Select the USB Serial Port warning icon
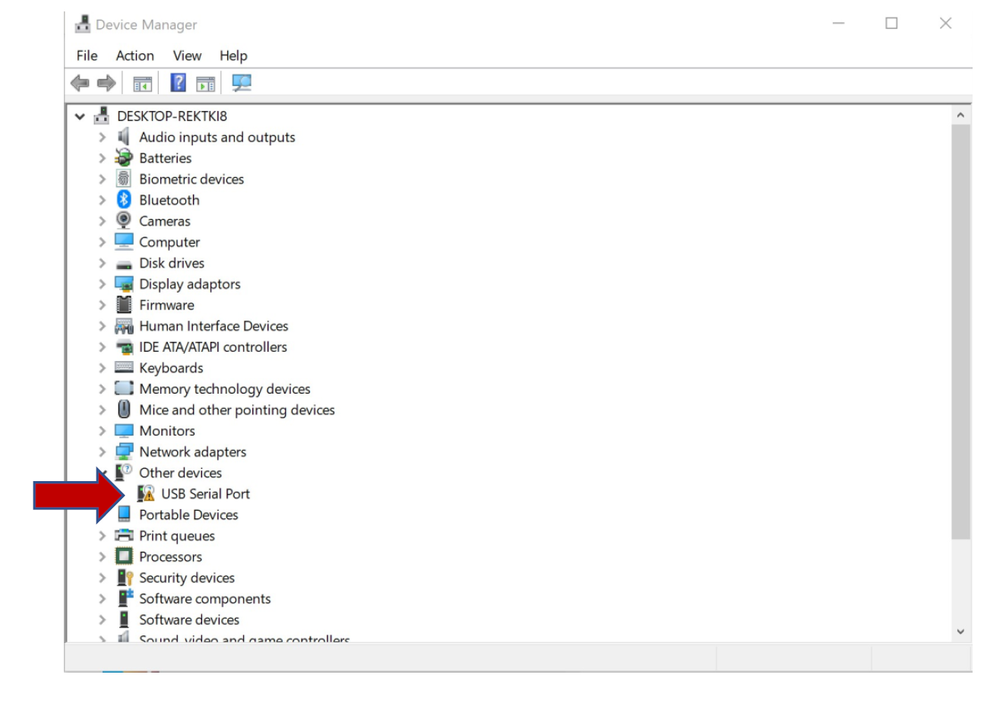Screen dimensions: 1003x719 coord(146,494)
